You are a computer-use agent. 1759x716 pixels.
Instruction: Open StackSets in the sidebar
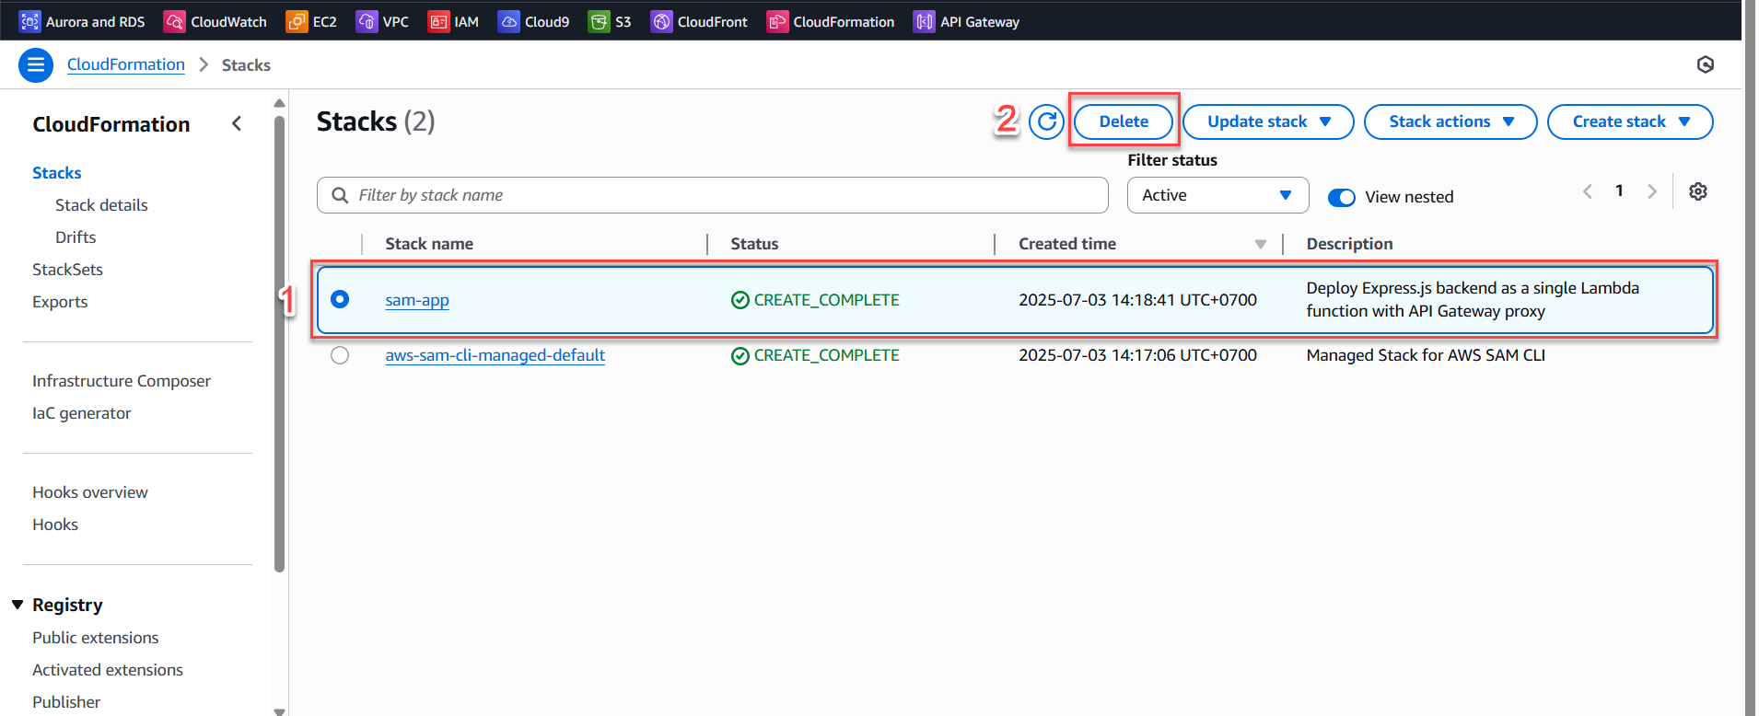(67, 270)
